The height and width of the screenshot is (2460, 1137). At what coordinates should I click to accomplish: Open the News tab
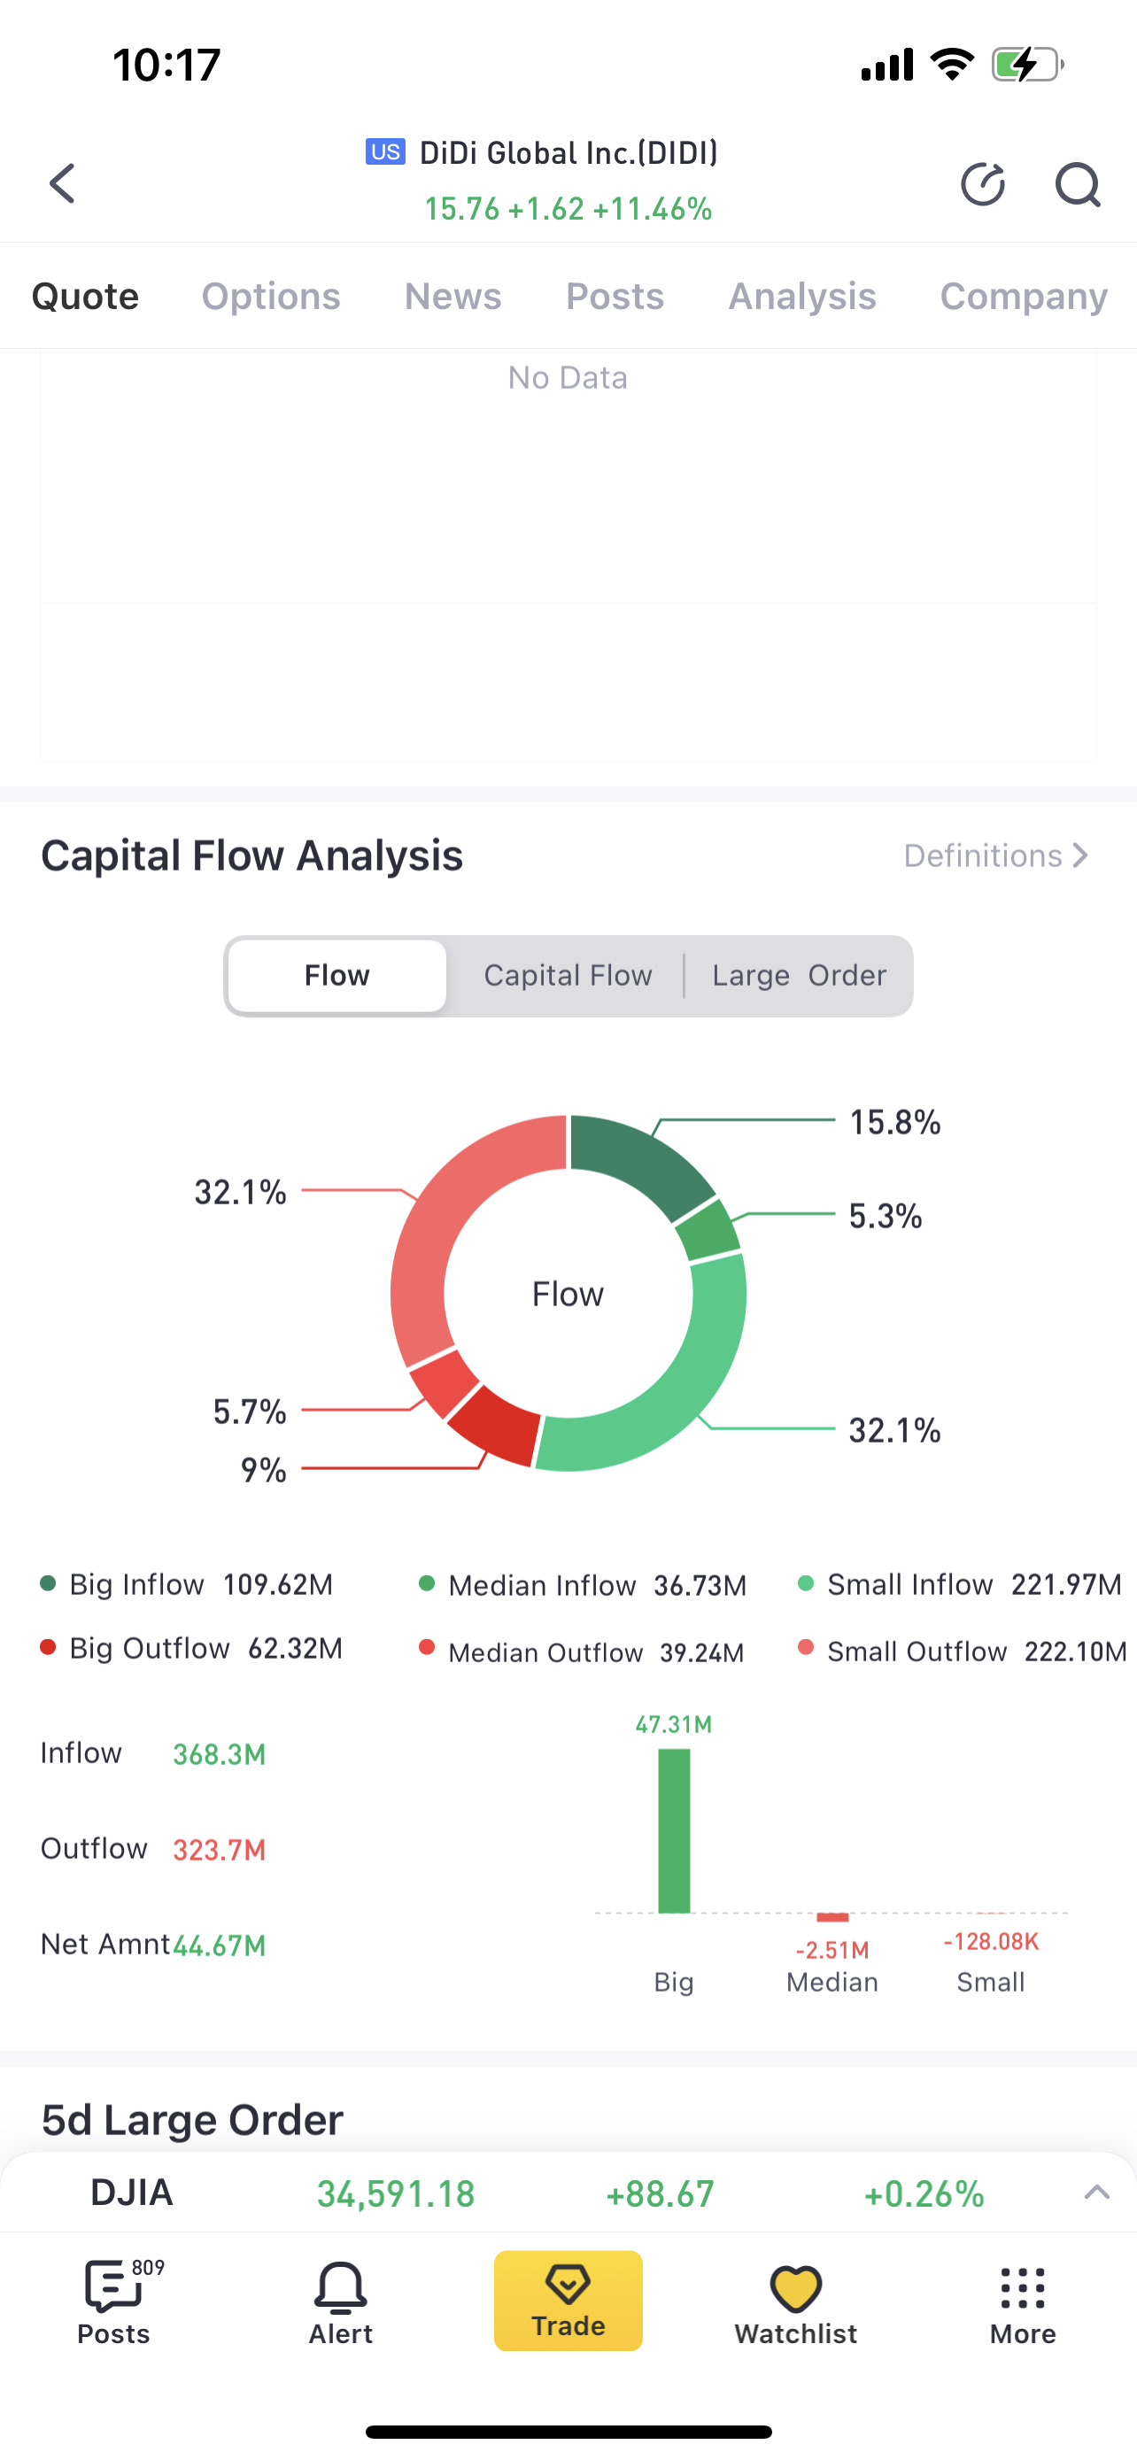pyautogui.click(x=452, y=296)
